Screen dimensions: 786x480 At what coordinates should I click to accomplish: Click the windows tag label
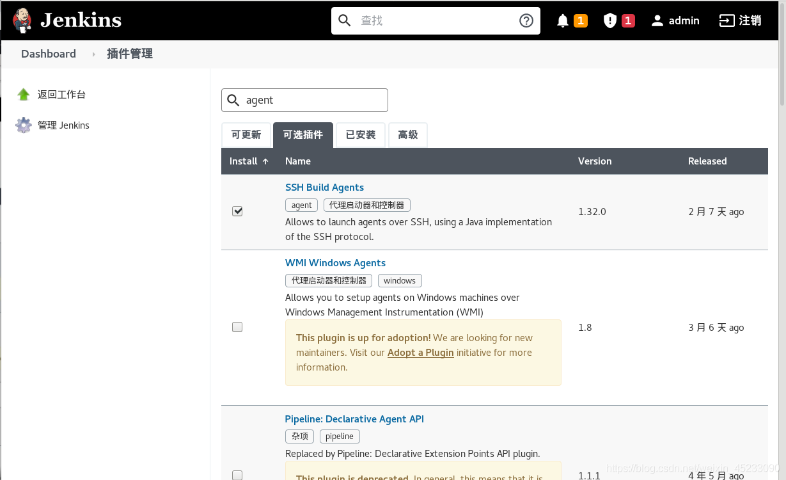400,281
